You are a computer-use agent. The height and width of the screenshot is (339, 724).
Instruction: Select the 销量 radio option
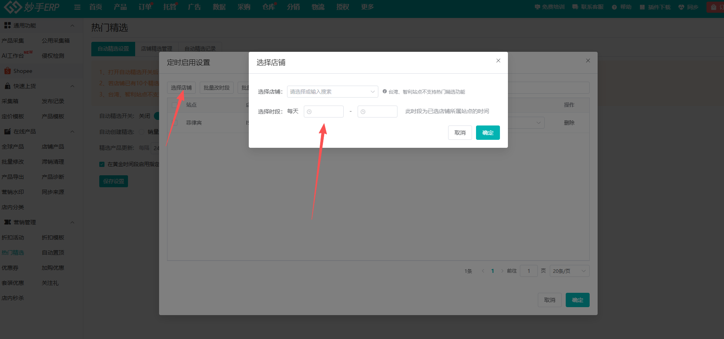tap(142, 132)
